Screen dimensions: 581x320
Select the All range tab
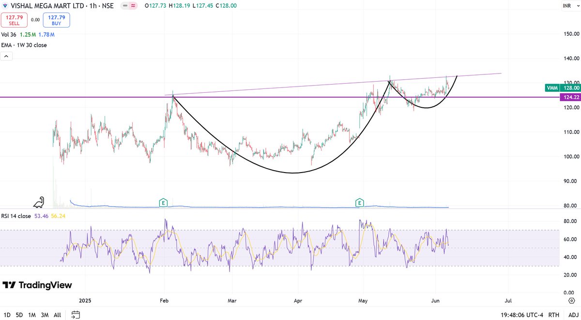click(57, 315)
